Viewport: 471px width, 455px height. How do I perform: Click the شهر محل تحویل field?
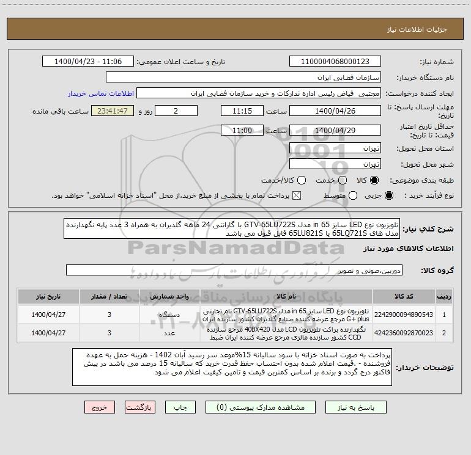pyautogui.click(x=335, y=164)
